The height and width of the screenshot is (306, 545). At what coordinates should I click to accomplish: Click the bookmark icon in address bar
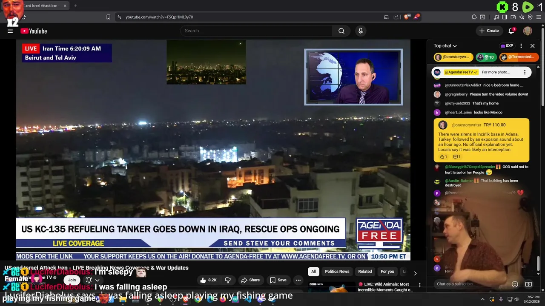108,17
